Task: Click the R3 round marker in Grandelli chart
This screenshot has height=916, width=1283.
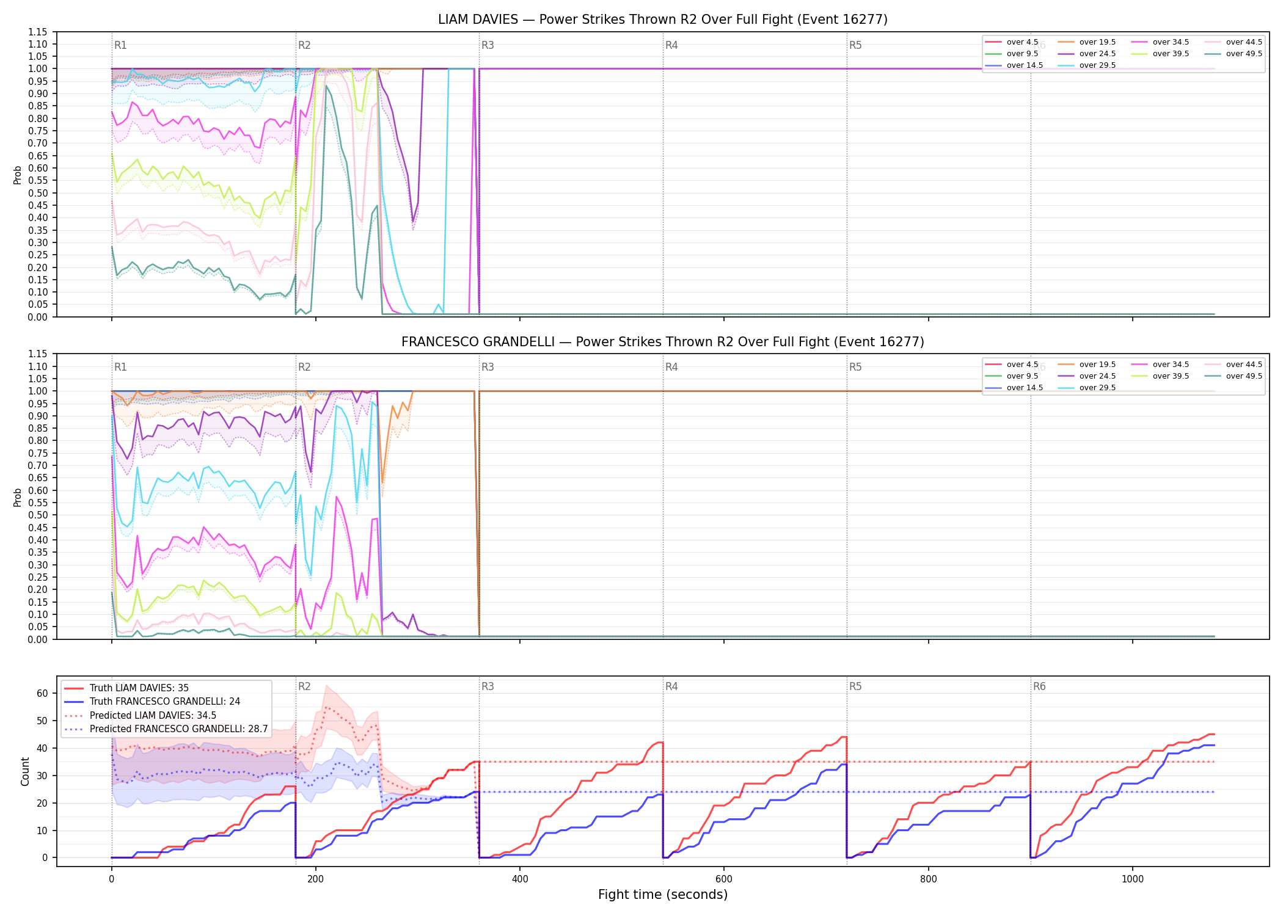Action: point(488,367)
